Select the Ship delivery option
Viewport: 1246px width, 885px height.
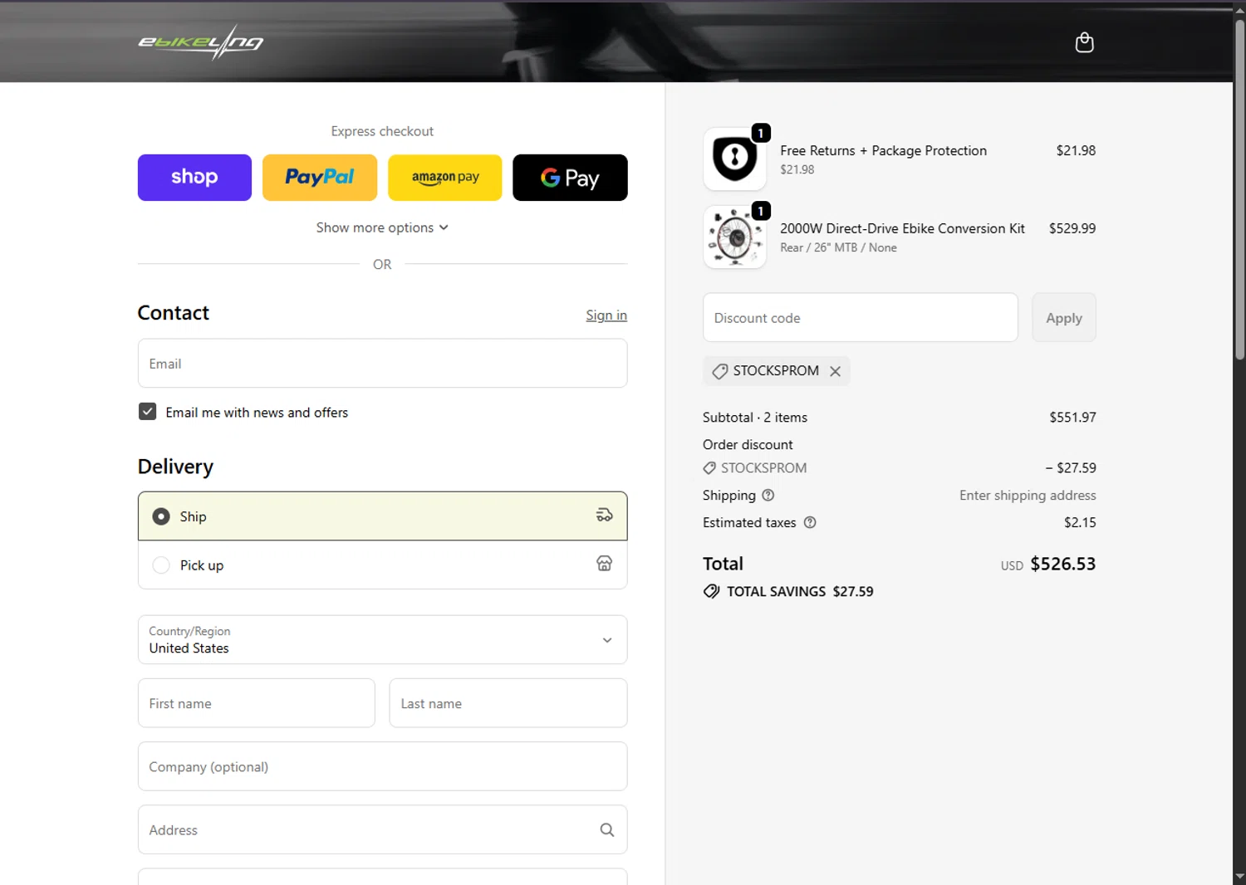pyautogui.click(x=382, y=516)
